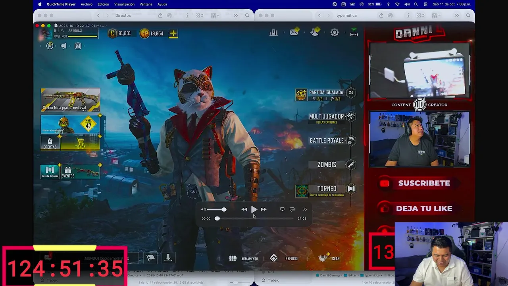
Task: Click AirDrop icon in Directos Finder window
Action: [169, 15]
